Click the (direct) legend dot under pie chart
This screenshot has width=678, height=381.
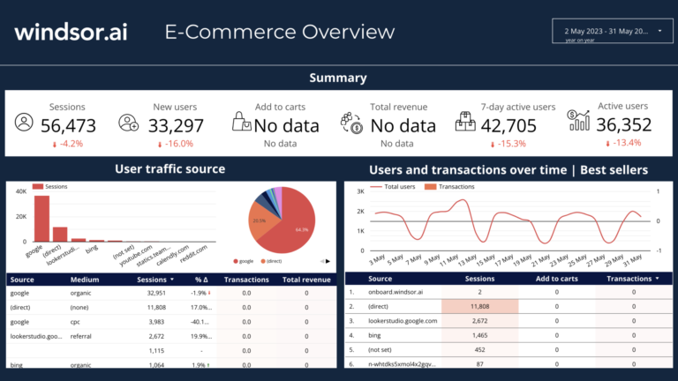click(x=263, y=261)
